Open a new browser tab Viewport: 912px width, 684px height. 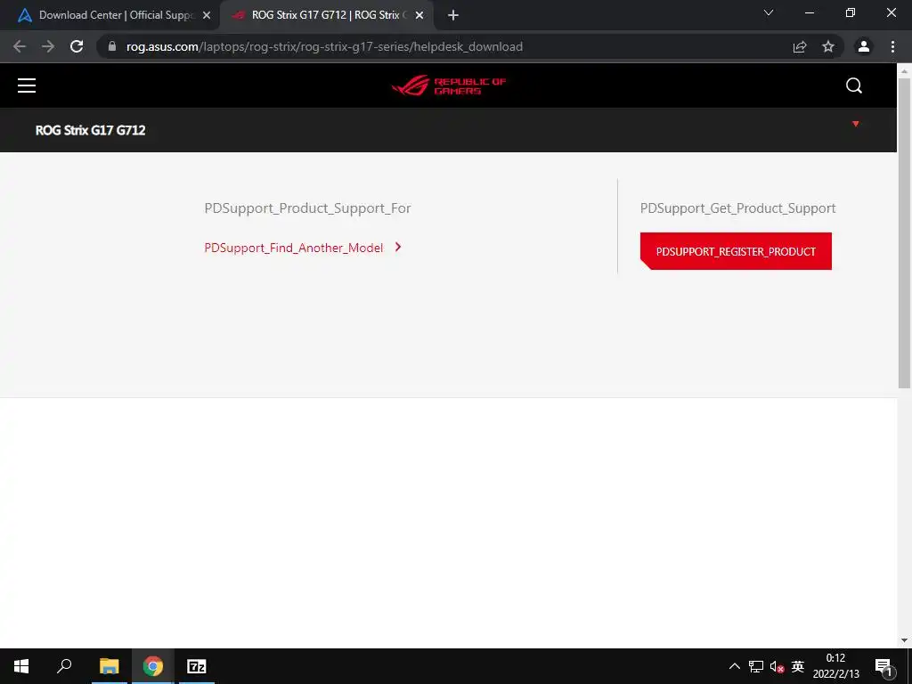coord(453,16)
